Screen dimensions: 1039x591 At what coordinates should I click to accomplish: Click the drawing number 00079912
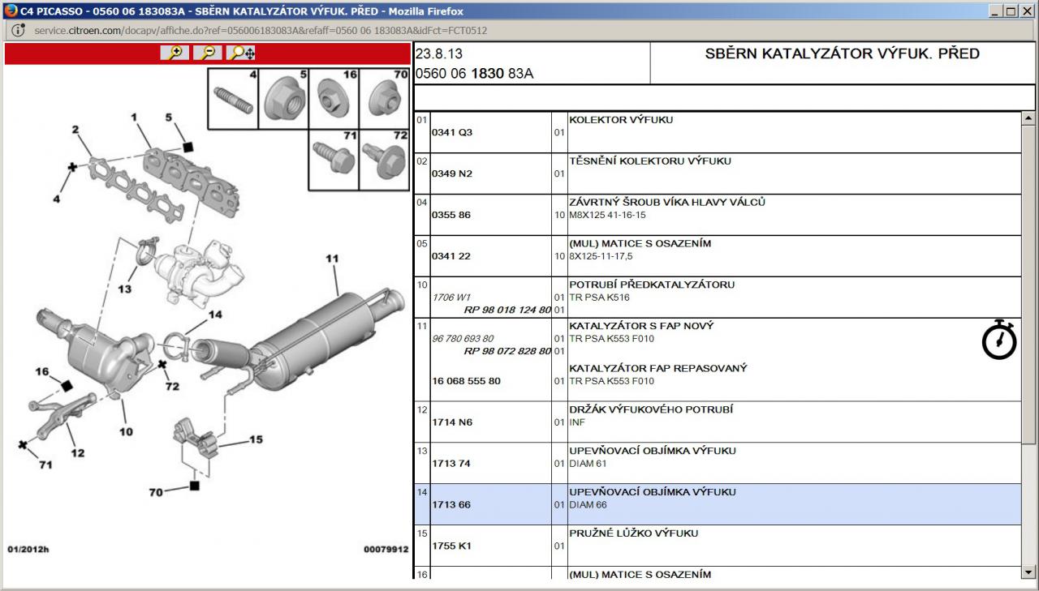click(386, 550)
